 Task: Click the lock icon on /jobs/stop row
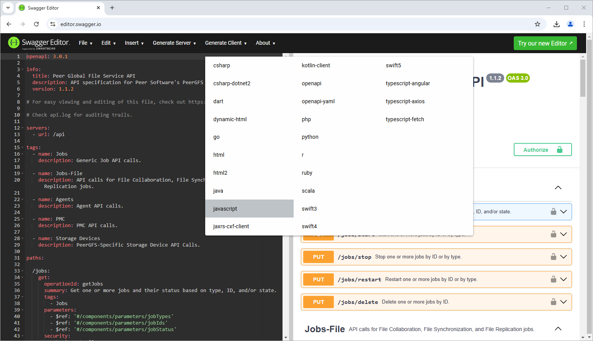coord(553,257)
